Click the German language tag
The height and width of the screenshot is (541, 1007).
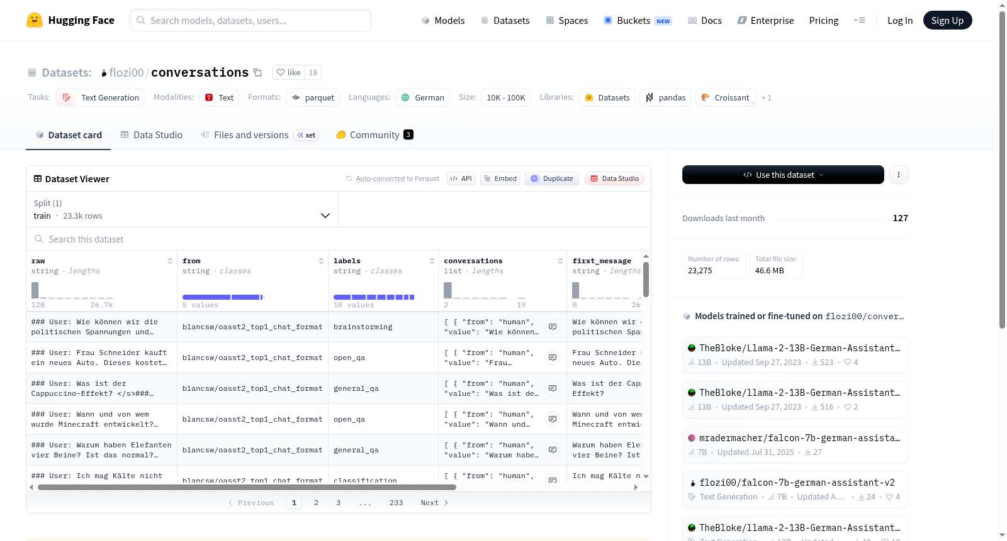tap(423, 97)
